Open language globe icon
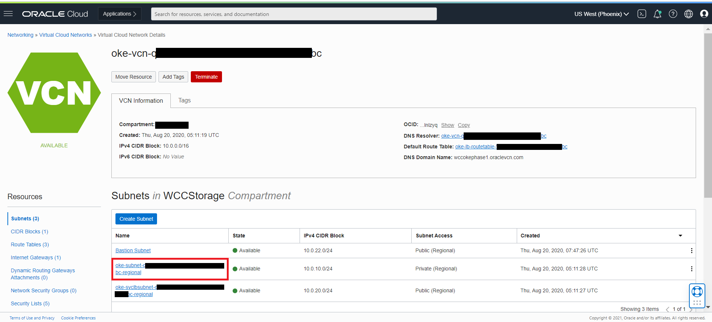 click(x=689, y=14)
